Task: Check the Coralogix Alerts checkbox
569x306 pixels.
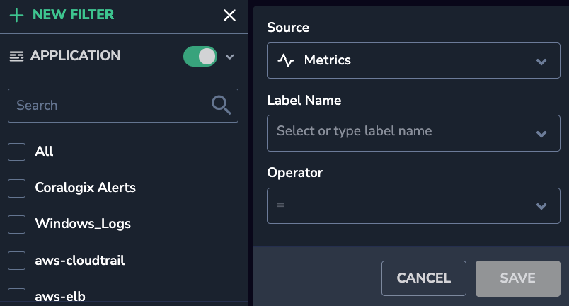Action: pos(17,188)
